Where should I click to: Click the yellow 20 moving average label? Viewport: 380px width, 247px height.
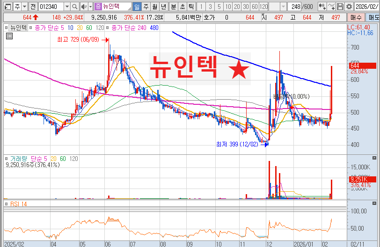[x=80, y=28]
